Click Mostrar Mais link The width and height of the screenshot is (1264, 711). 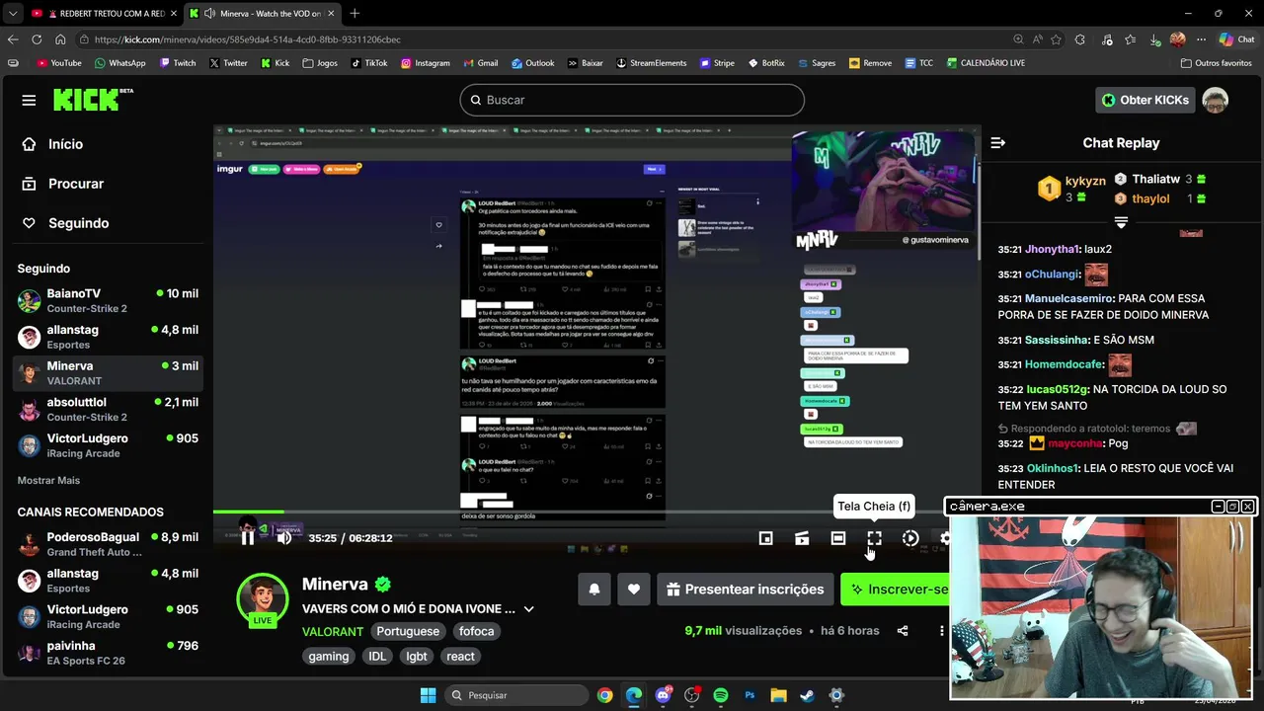(48, 480)
